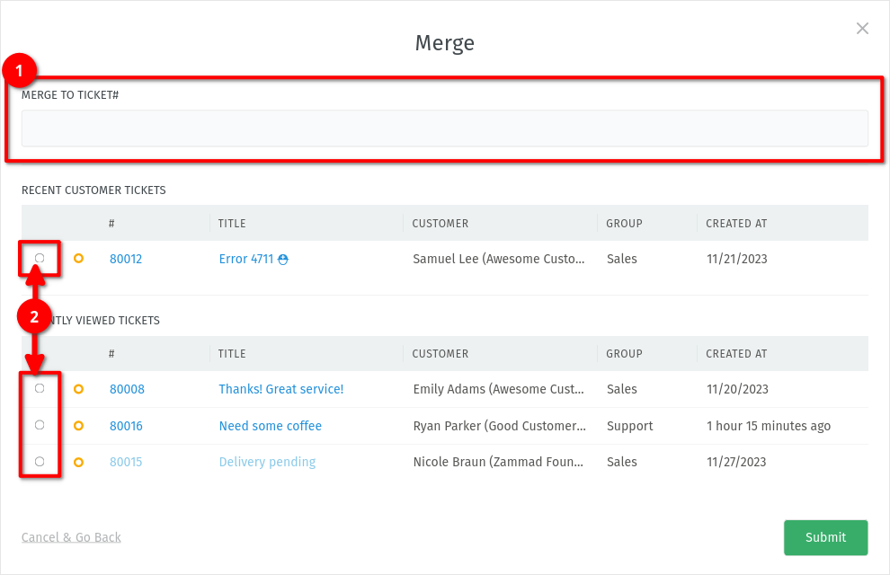Click the Created At header in recent customer tickets

(x=736, y=223)
